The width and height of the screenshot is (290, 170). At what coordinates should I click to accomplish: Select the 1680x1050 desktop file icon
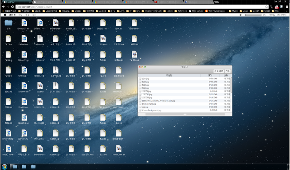[119, 86]
